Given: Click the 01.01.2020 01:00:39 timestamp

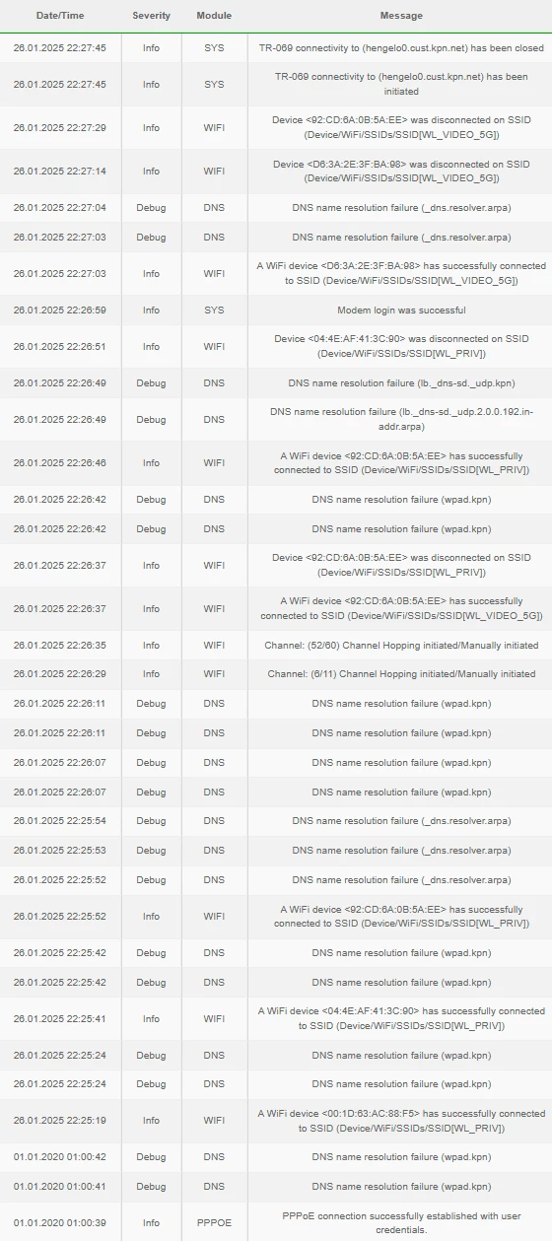Looking at the screenshot, I should 59,1222.
